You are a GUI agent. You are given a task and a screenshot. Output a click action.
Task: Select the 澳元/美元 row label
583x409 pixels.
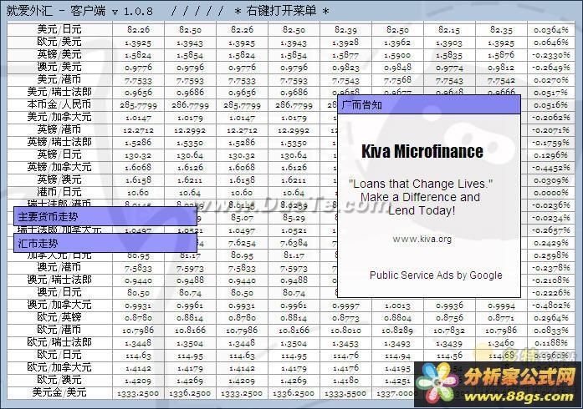(59, 67)
